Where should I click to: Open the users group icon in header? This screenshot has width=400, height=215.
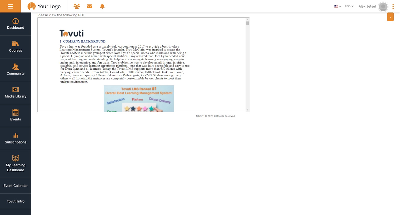pyautogui.click(x=77, y=6)
